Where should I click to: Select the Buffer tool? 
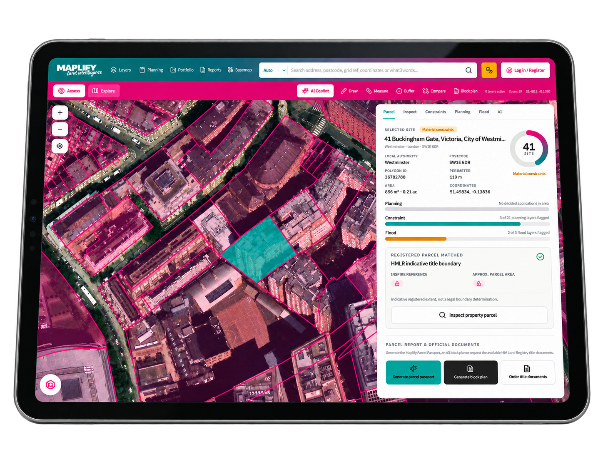[x=405, y=91]
